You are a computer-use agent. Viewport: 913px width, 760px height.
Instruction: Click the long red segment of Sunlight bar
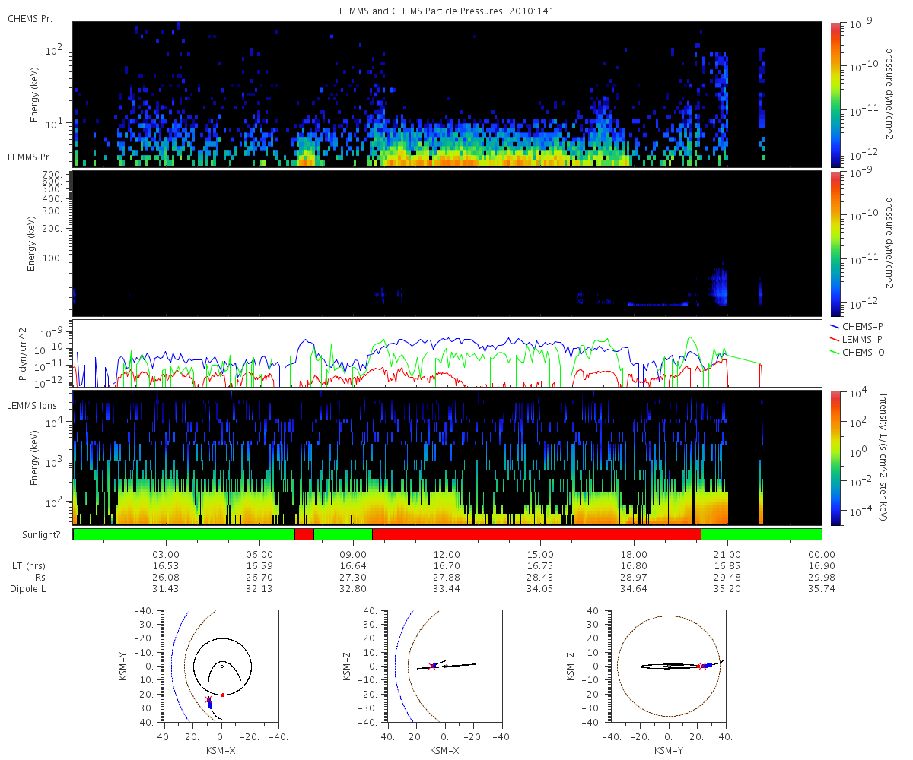click(536, 534)
